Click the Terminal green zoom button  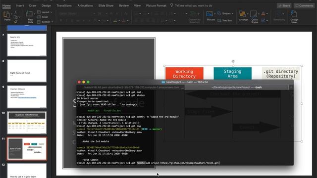pos(88,82)
